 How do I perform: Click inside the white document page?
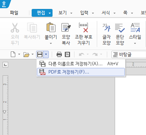pyautogui.click(x=130, y=106)
